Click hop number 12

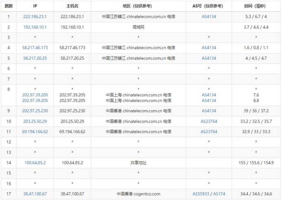8,142
